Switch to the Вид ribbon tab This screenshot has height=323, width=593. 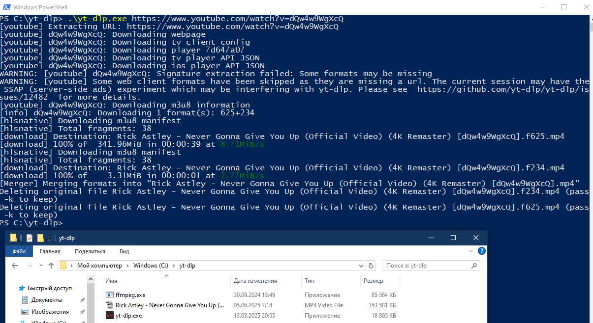coord(125,251)
